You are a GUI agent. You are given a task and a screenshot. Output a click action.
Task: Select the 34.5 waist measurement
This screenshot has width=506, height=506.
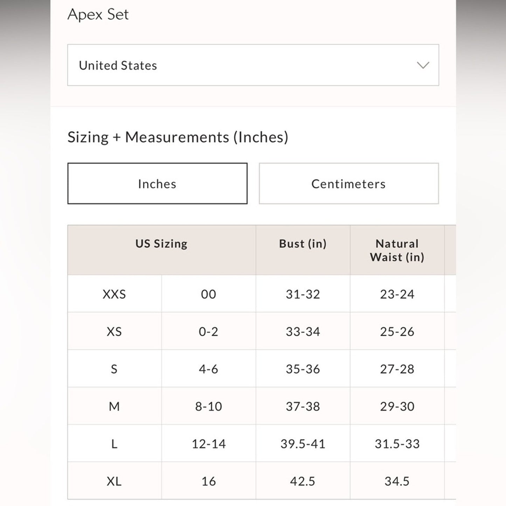(x=397, y=481)
